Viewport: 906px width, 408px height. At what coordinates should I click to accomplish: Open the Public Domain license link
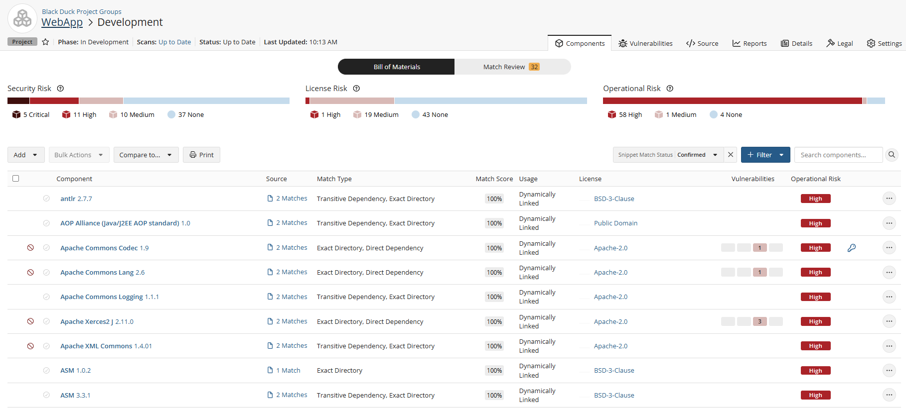[x=615, y=223]
